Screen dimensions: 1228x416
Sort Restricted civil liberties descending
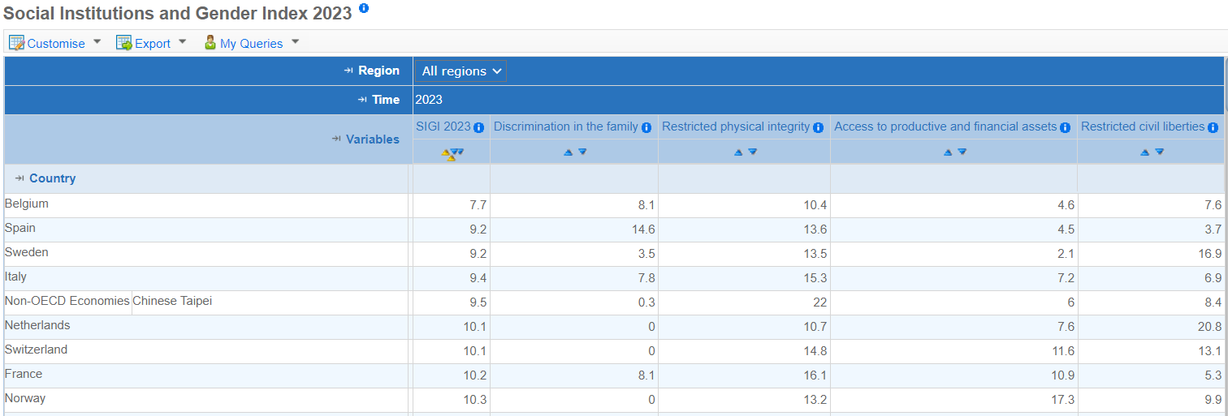(1160, 152)
